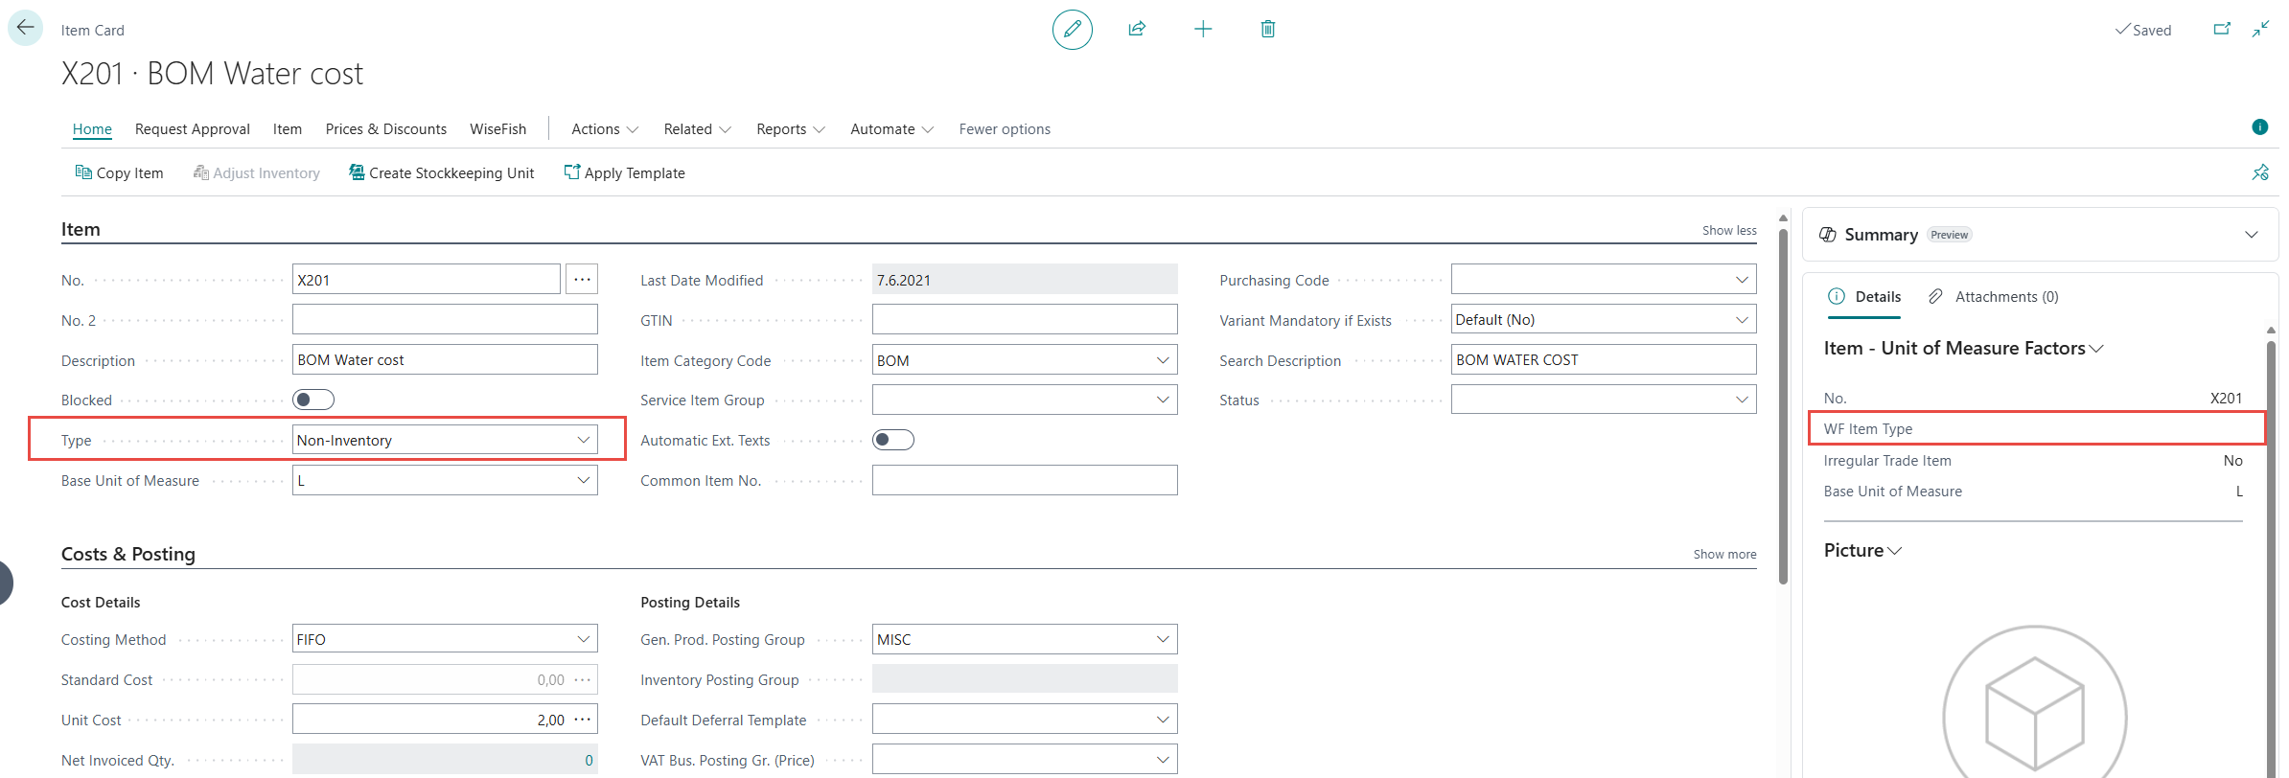This screenshot has width=2289, height=778.
Task: Open the Related menu
Action: tap(697, 129)
